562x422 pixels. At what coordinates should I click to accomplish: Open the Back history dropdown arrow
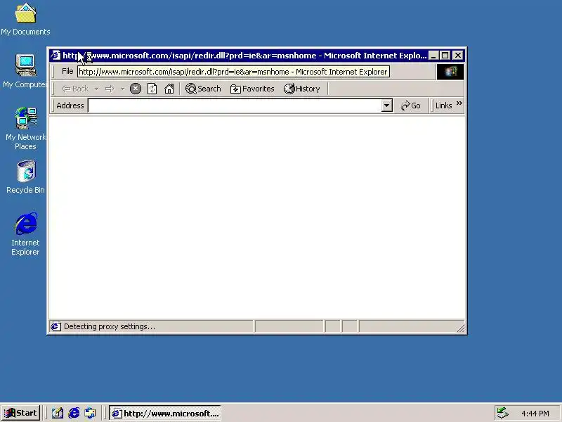click(96, 89)
